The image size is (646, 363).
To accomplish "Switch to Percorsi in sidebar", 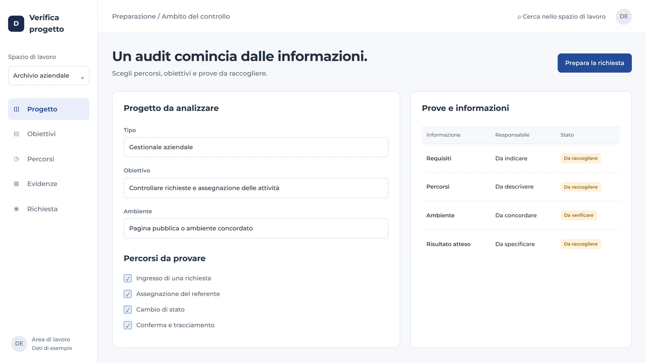I will click(48, 159).
